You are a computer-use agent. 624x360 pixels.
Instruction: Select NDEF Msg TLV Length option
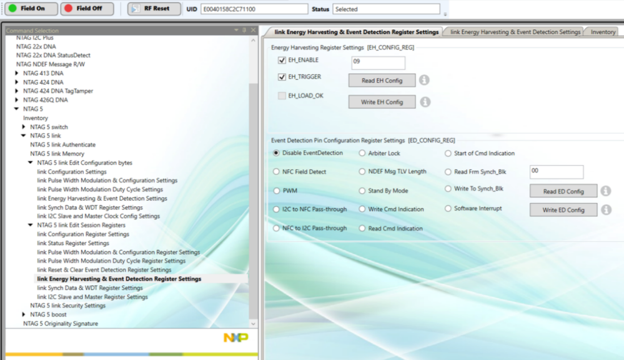point(362,171)
